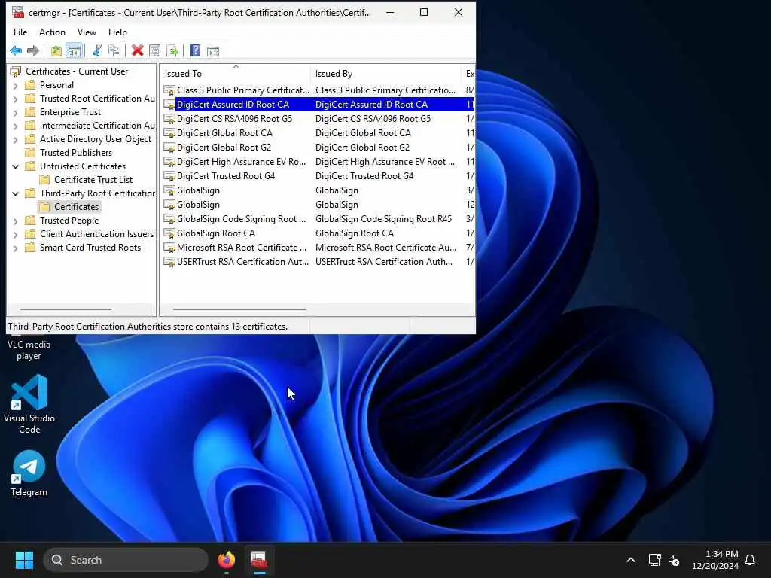Viewport: 771px width, 578px height.
Task: Expand the Personal tree node
Action: [x=15, y=86]
